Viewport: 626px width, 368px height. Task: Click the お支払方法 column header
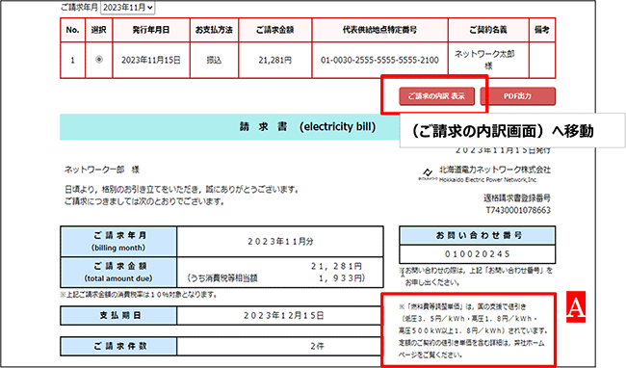(x=214, y=30)
